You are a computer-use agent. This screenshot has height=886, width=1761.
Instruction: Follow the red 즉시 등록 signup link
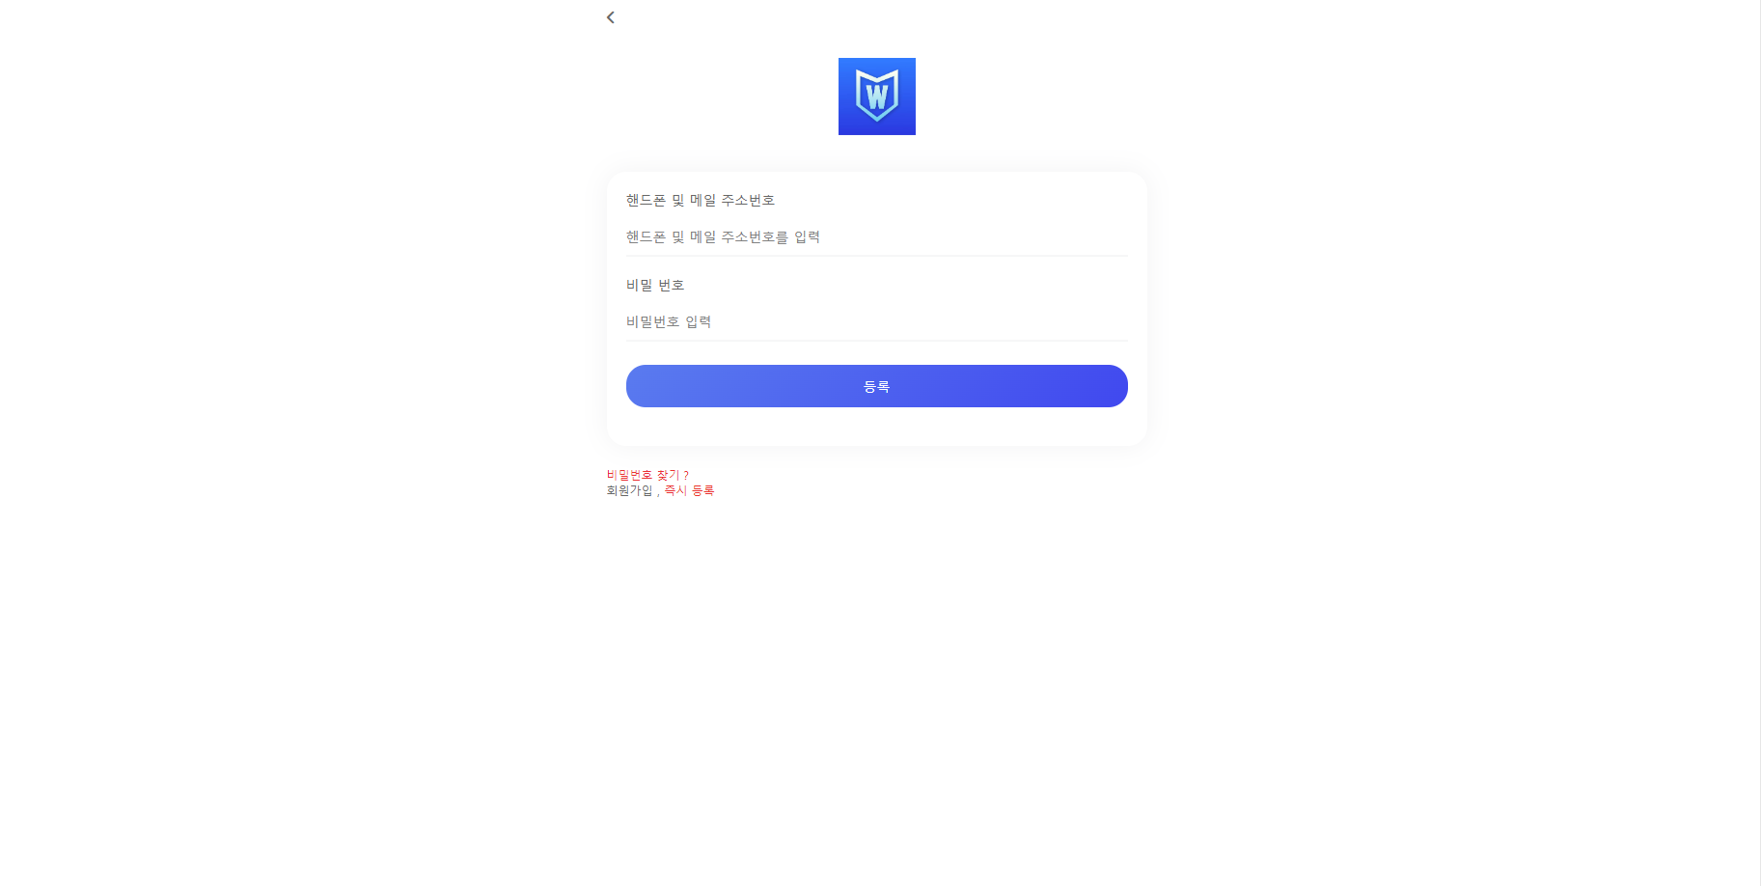click(689, 490)
